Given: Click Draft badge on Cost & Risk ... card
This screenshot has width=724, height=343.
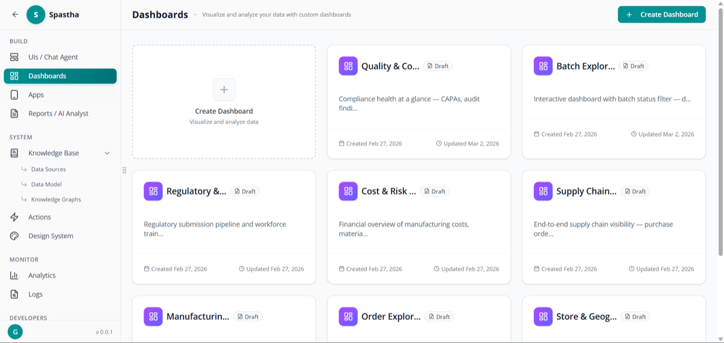Looking at the screenshot, I should point(435,191).
